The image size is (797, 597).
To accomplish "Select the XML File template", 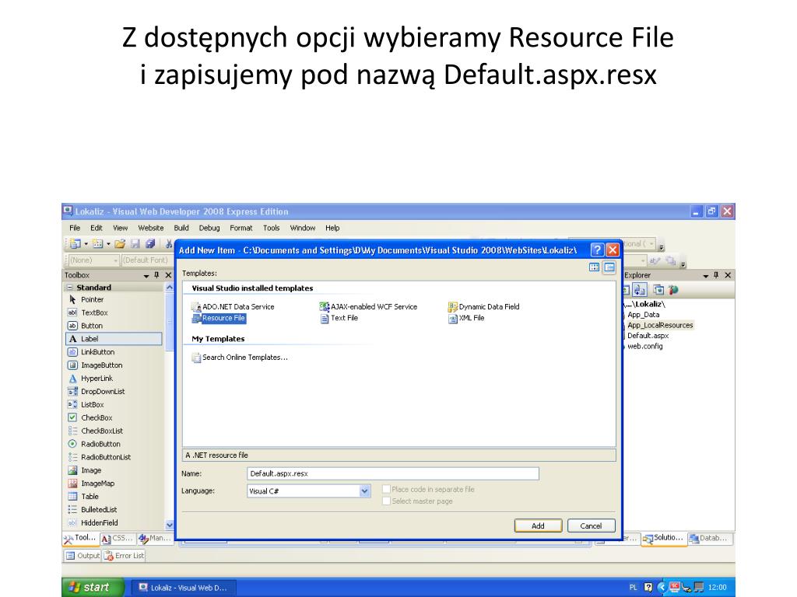I will tap(467, 318).
